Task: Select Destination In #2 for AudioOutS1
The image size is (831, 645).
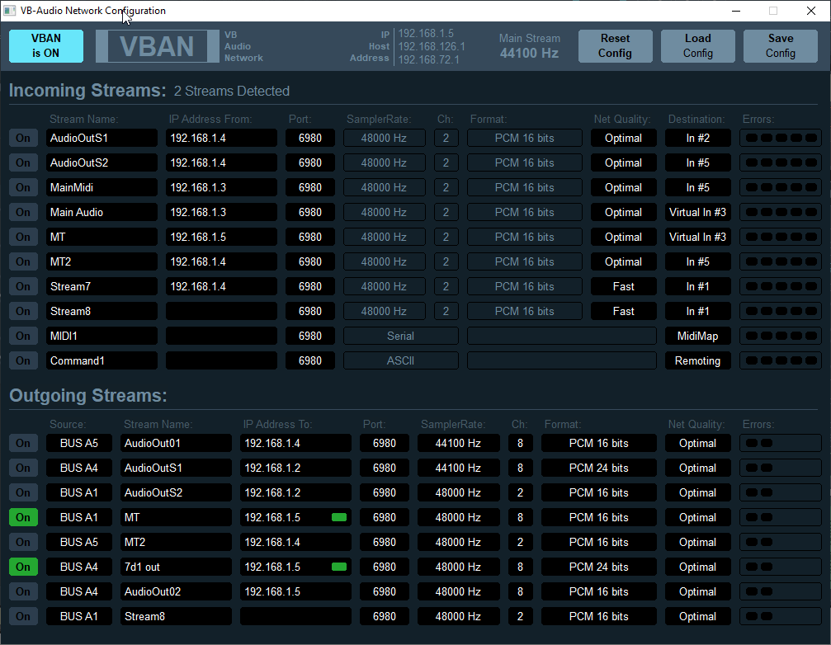Action: pyautogui.click(x=697, y=139)
